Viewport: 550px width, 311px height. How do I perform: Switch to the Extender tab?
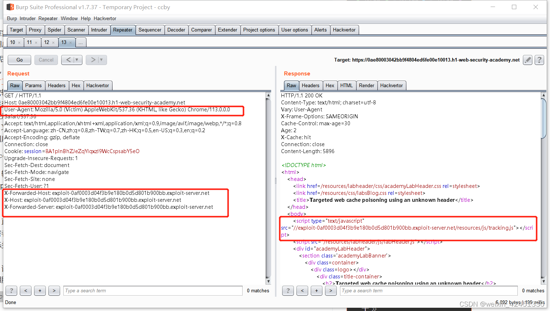pyautogui.click(x=228, y=30)
